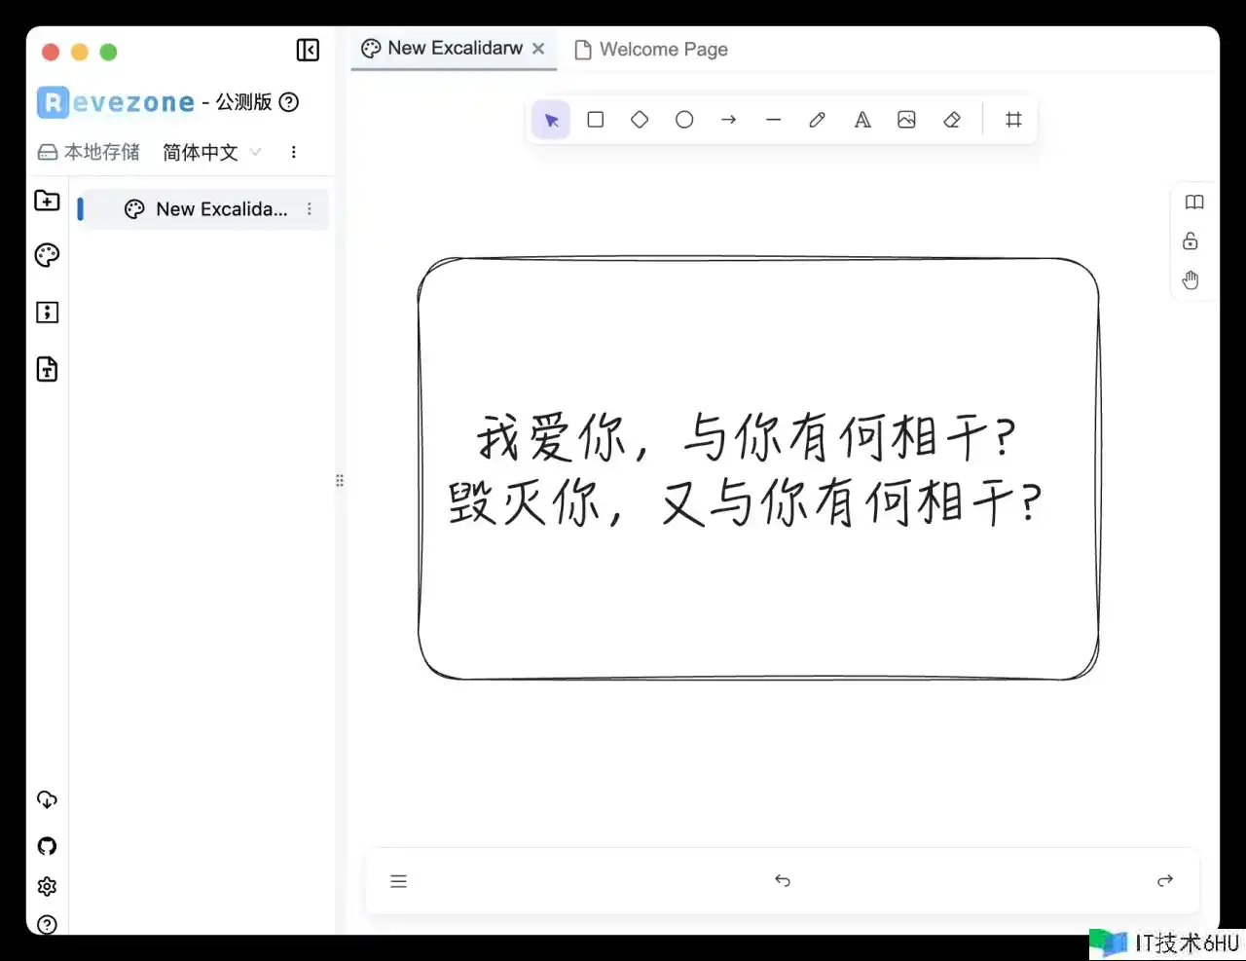Select the Ellipse shape tool
The height and width of the screenshot is (961, 1246).
click(x=684, y=120)
